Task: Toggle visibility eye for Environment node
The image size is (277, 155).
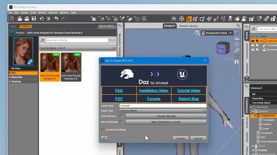Action: point(253,50)
